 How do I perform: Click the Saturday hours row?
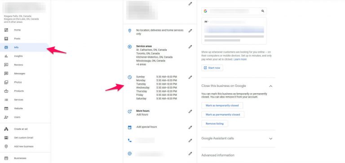coord(156,99)
